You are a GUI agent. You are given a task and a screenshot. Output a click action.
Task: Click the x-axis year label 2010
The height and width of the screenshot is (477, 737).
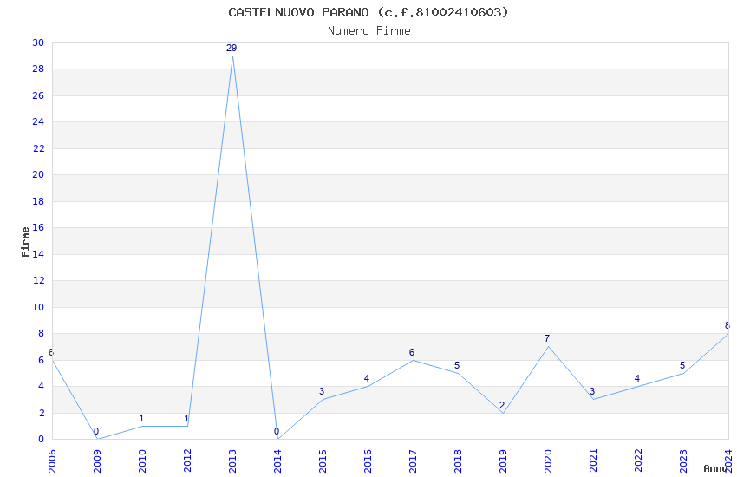point(142,461)
